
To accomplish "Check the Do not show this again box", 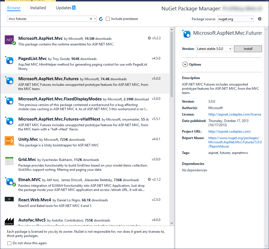I will 9,243.
